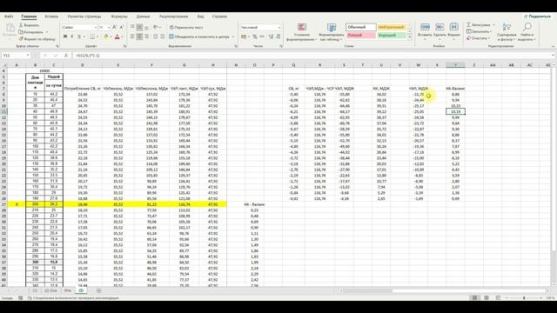Toggle italic formatting (К)
This screenshot has height=313, width=557.
pos(72,37)
